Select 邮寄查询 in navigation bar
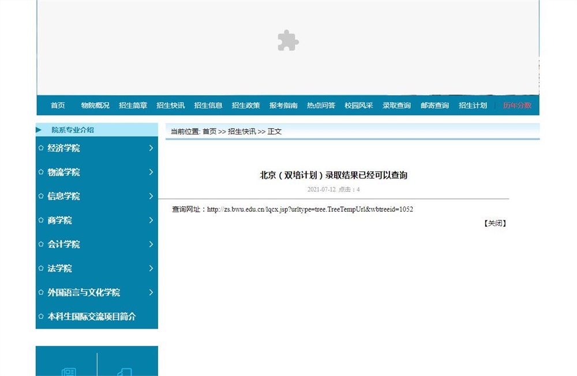The width and height of the screenshot is (577, 376). pyautogui.click(x=434, y=106)
